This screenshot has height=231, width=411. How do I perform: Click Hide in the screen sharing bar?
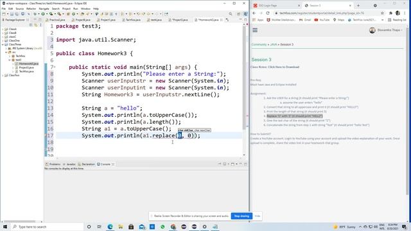[258, 216]
